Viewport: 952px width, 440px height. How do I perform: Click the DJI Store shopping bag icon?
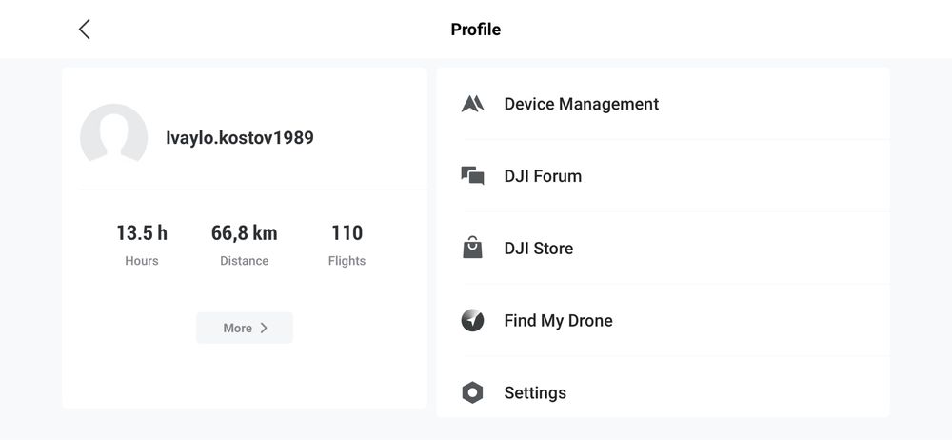coord(472,248)
